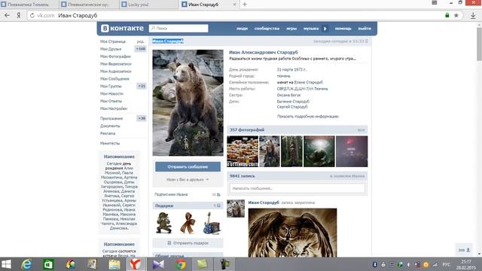Click the volume speaker tray icon
Screen dimensions: 482x271
coord(409,264)
